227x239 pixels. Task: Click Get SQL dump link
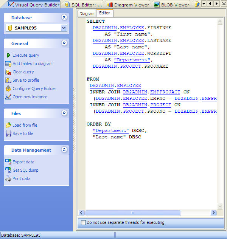click(x=25, y=170)
